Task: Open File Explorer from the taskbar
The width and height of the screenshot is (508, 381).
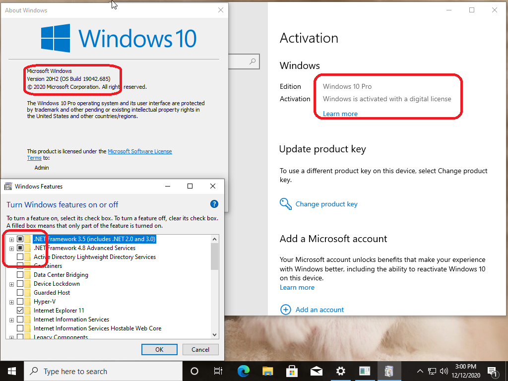Action: [x=267, y=371]
